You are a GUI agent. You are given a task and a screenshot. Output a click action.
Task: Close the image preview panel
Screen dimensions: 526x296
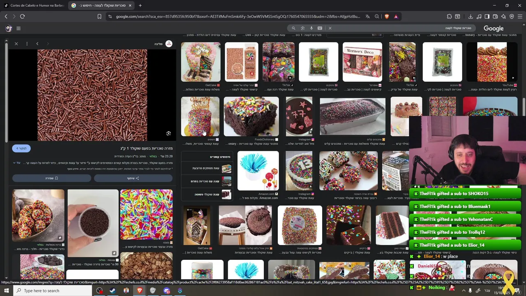[x=16, y=44]
